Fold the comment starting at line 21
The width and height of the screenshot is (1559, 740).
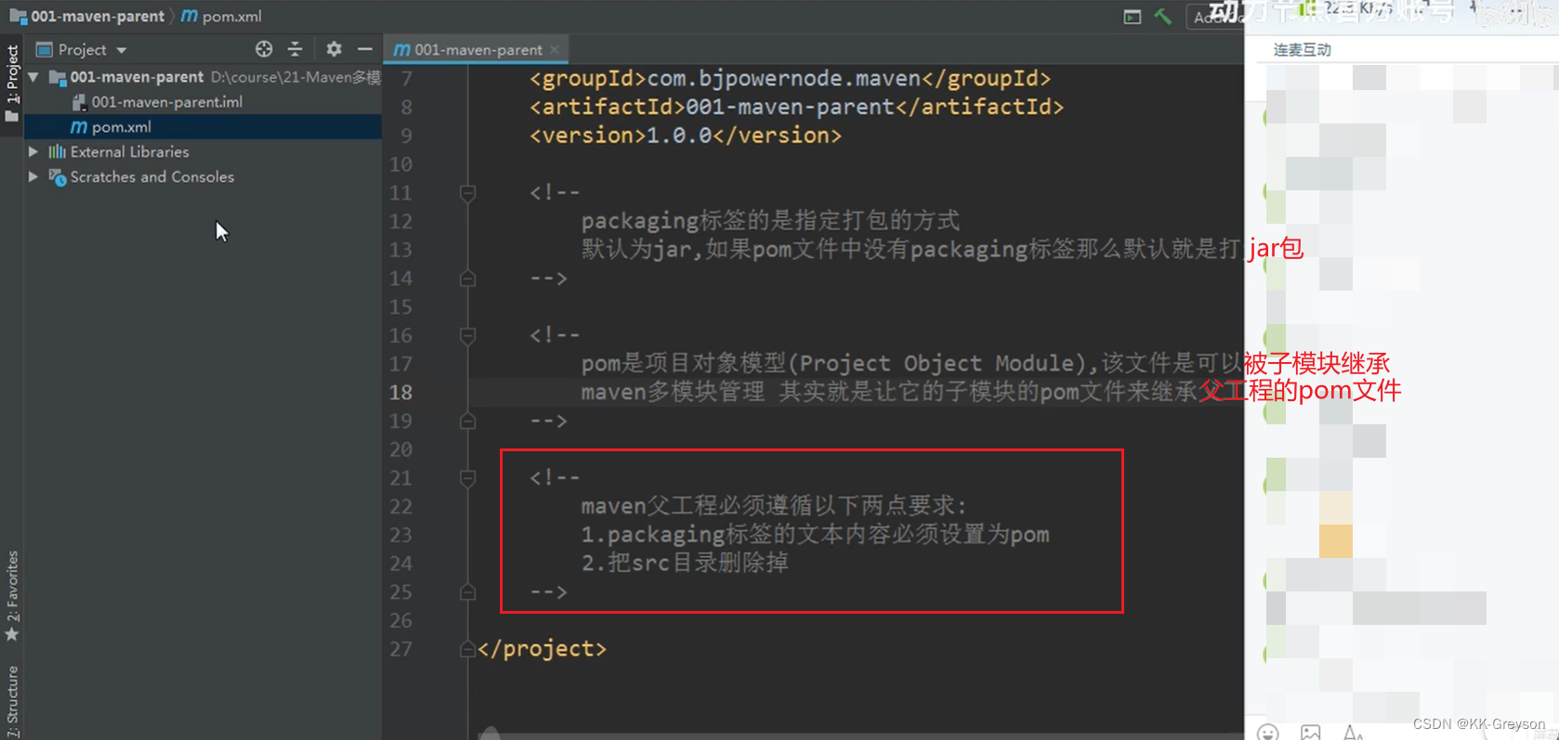click(467, 478)
